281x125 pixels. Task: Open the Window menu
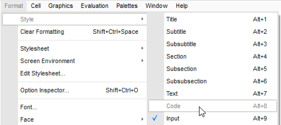157,6
